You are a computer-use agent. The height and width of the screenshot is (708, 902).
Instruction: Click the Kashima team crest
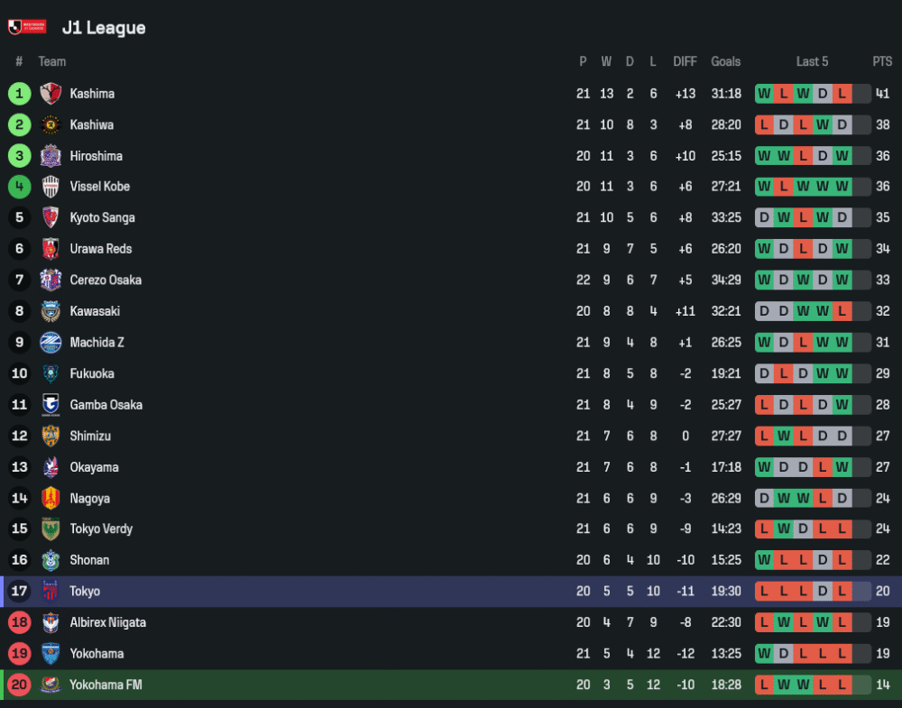tap(51, 94)
